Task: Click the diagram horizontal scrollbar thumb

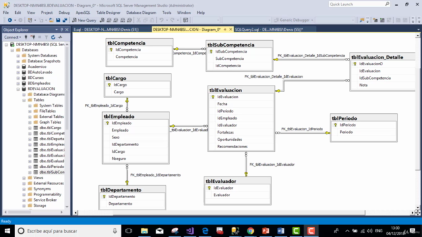Action: point(239,213)
